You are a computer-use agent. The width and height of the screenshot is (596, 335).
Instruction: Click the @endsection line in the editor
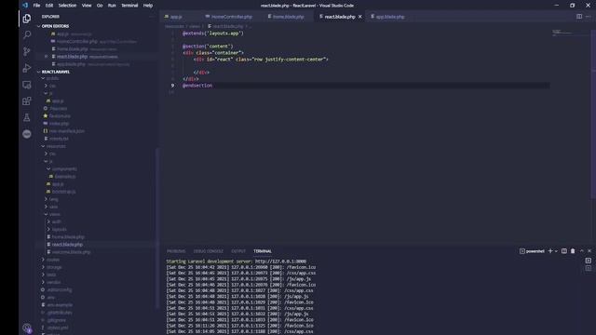pyautogui.click(x=197, y=86)
